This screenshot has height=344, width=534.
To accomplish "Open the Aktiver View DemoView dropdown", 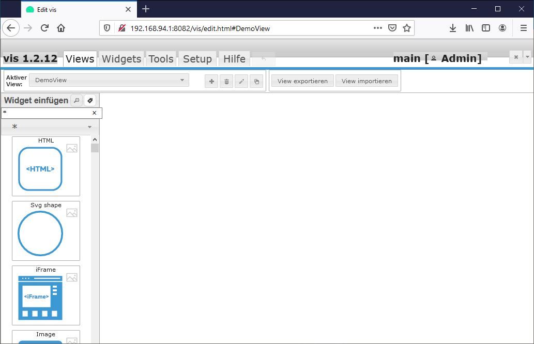I will click(109, 80).
